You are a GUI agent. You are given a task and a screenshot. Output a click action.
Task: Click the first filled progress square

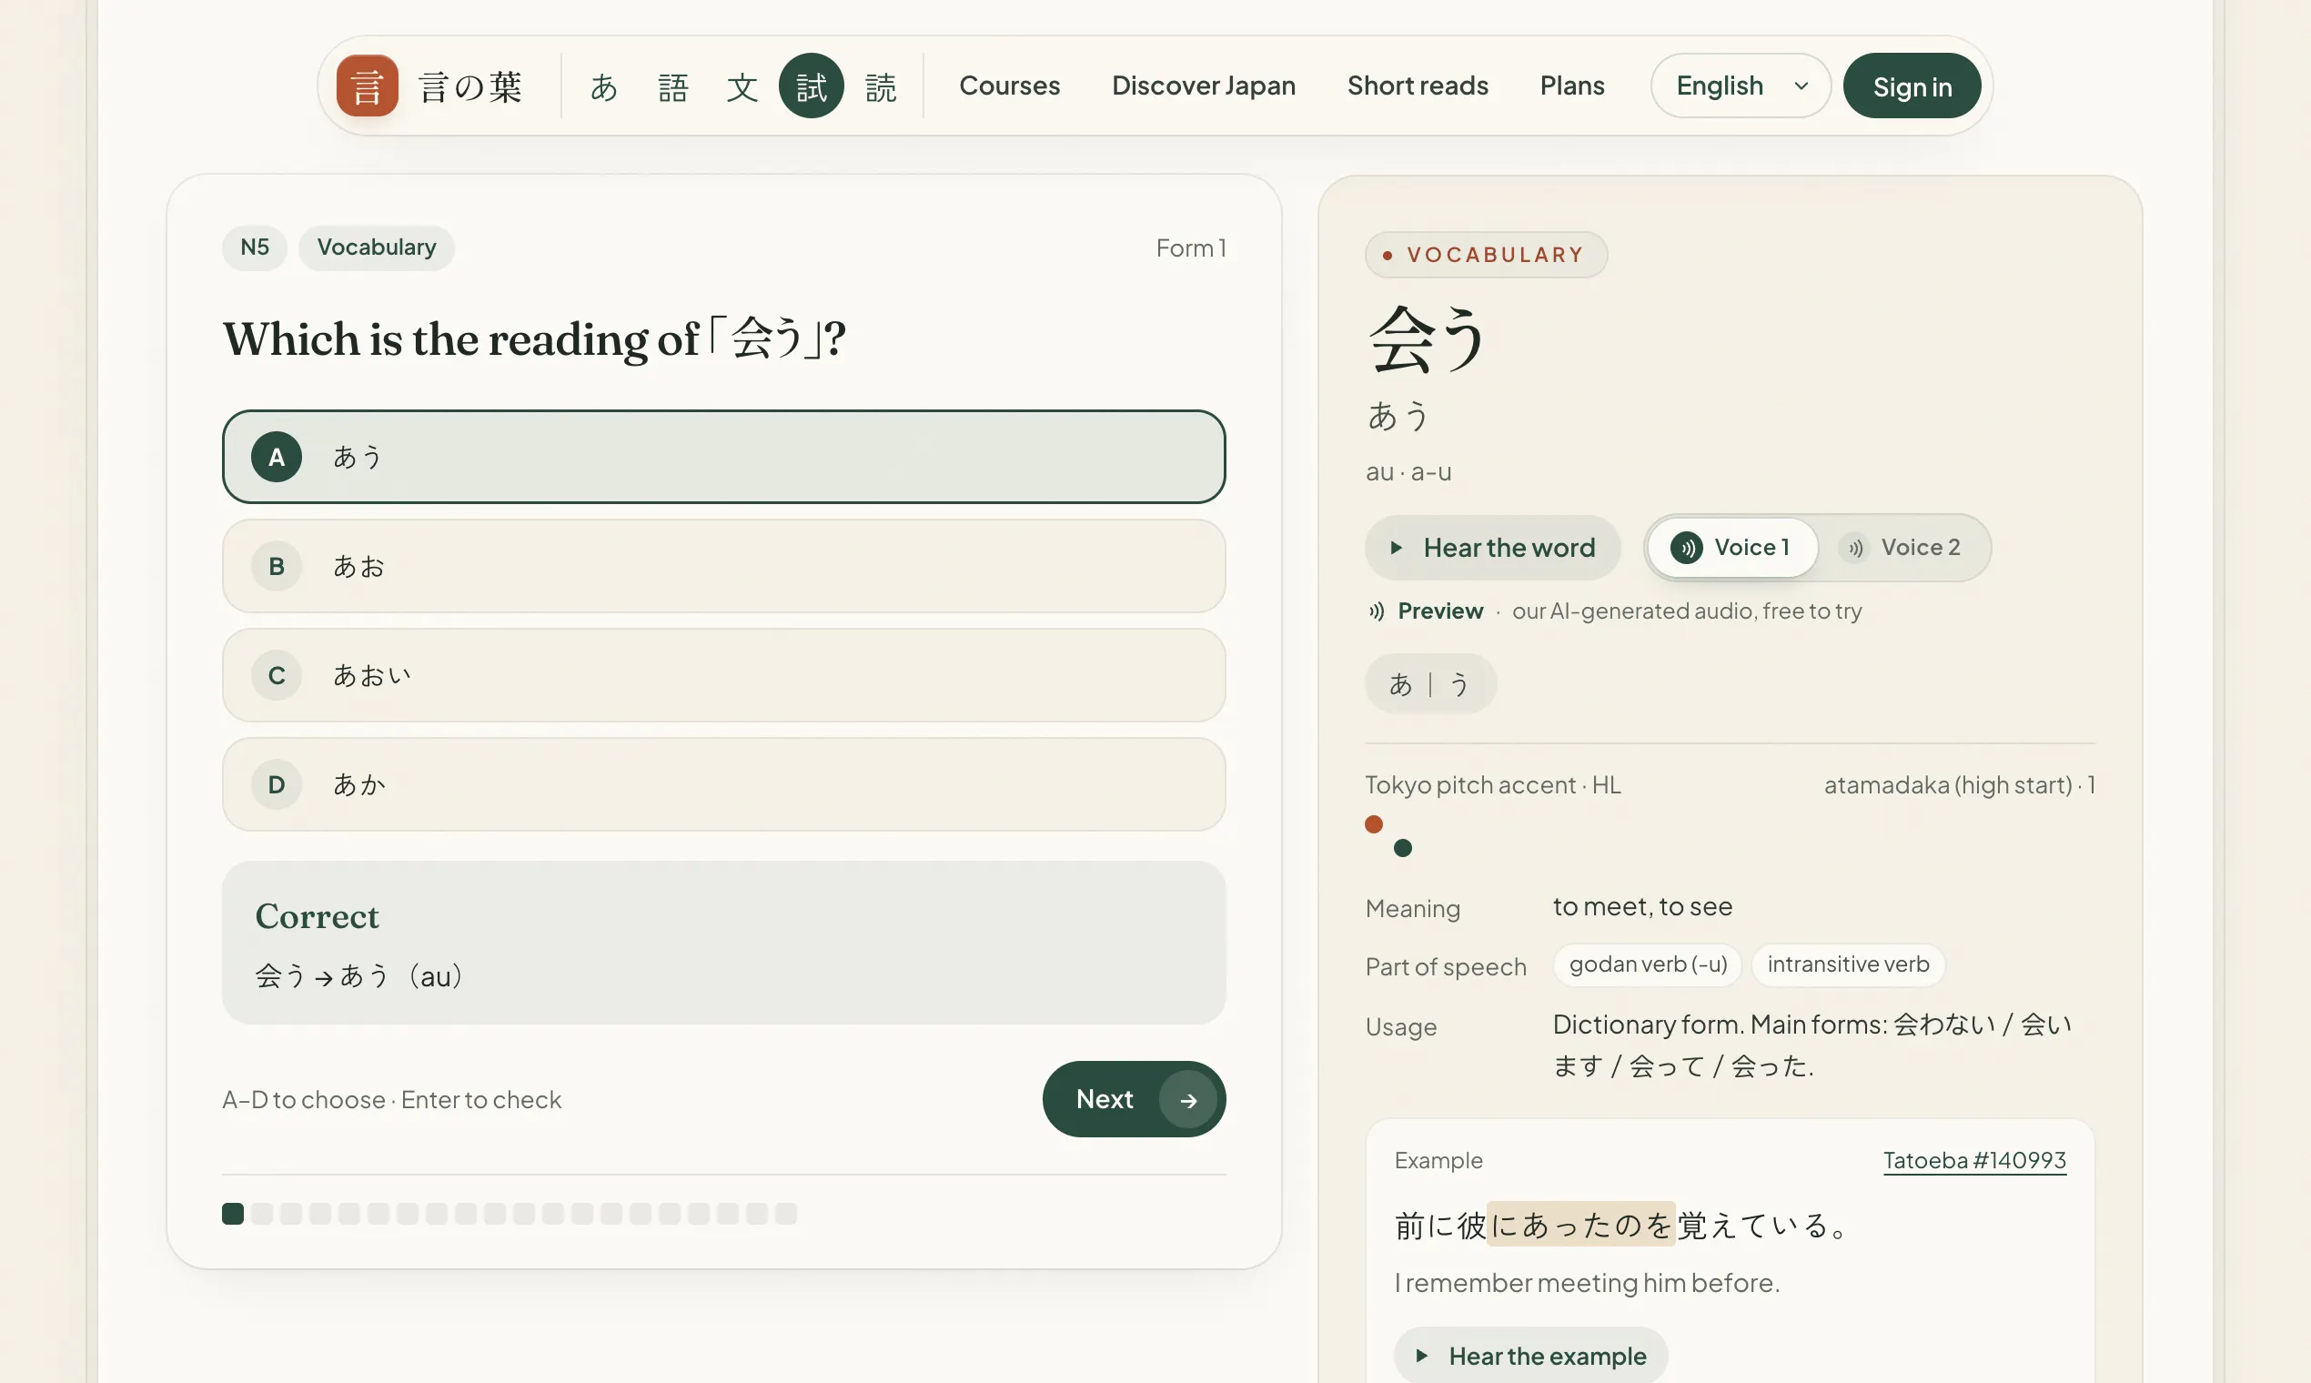tap(233, 1215)
